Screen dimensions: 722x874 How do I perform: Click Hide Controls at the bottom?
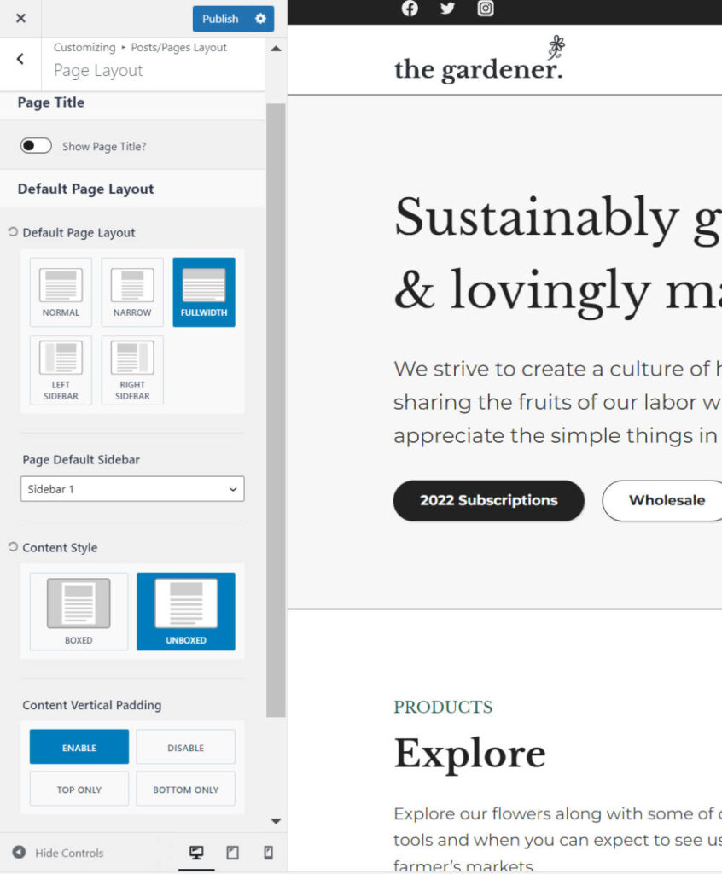(58, 853)
